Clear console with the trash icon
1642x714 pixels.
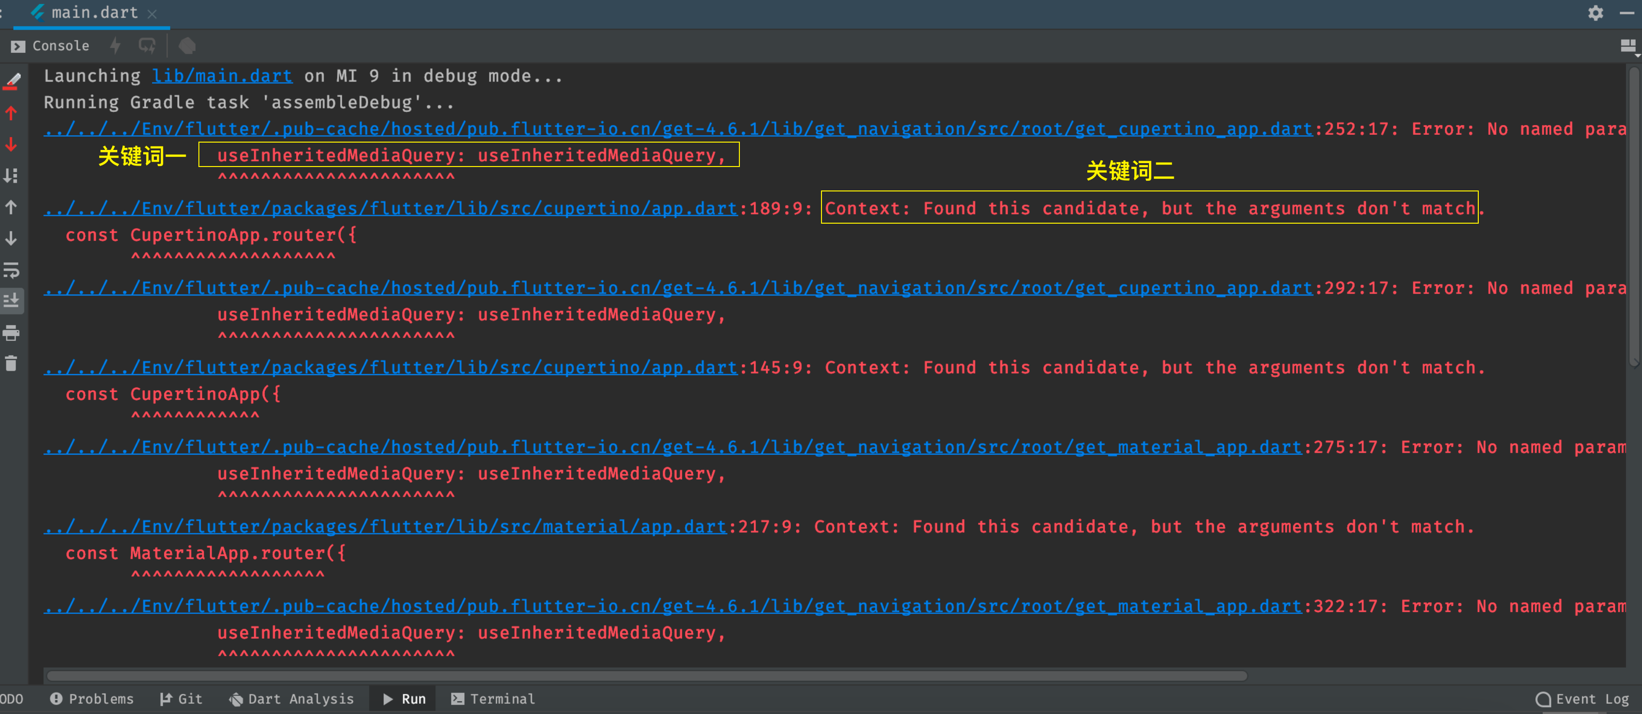[x=11, y=364]
